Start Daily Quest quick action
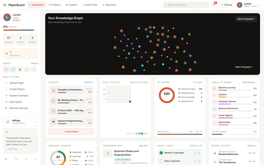This screenshot has height=165, width=264. click(x=21, y=102)
